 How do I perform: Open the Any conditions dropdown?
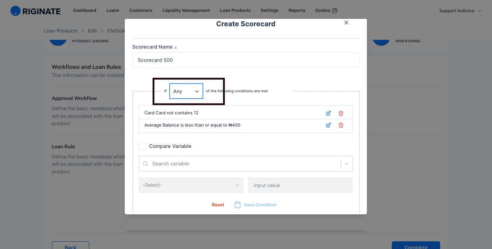(186, 91)
